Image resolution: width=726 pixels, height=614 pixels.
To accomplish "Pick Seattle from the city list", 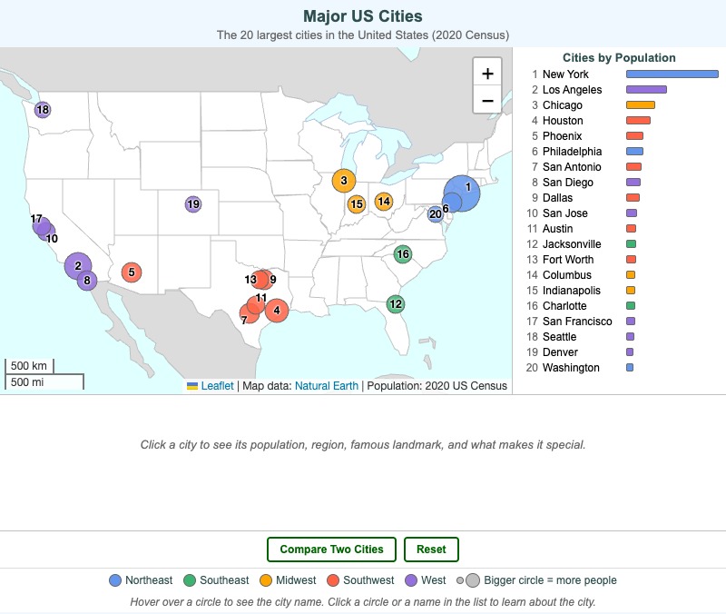I will [x=623, y=336].
